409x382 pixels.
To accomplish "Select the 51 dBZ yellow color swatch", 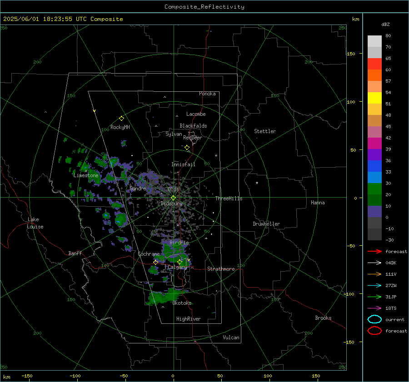I will pyautogui.click(x=374, y=98).
